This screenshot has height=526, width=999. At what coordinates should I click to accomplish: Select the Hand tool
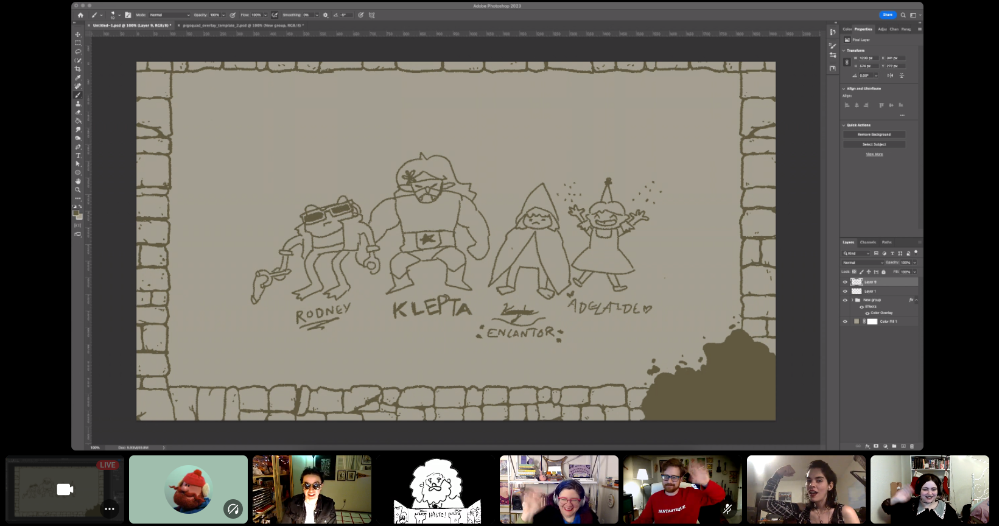tap(78, 181)
